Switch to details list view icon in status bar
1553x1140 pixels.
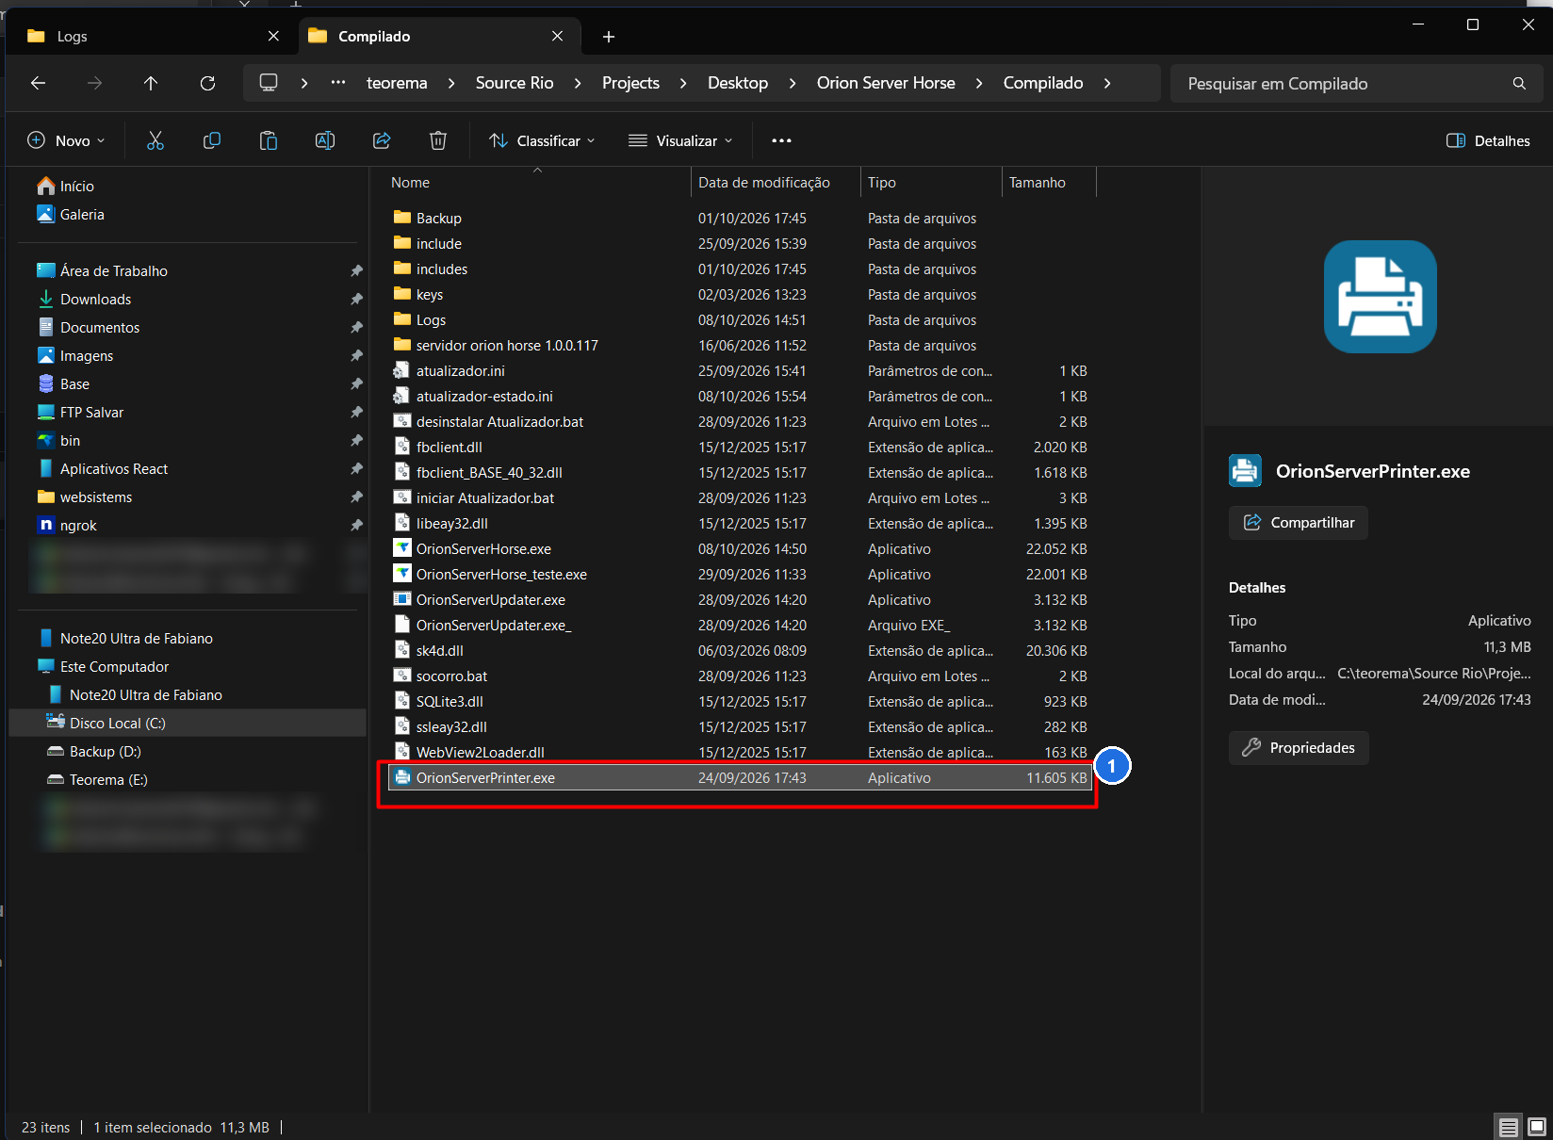1509,1127
